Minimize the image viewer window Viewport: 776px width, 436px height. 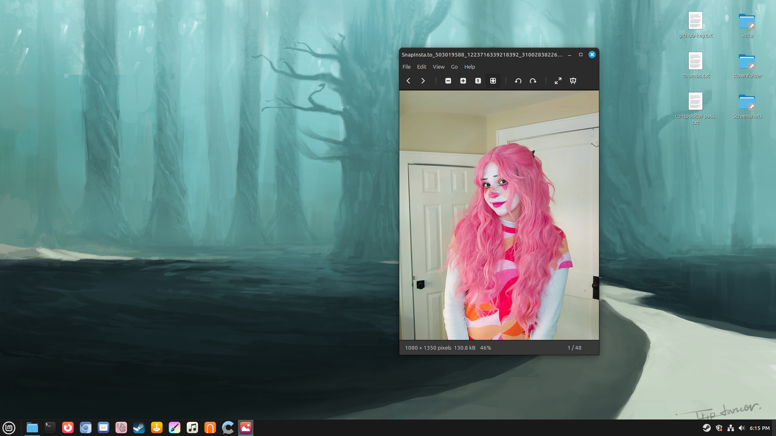point(569,55)
